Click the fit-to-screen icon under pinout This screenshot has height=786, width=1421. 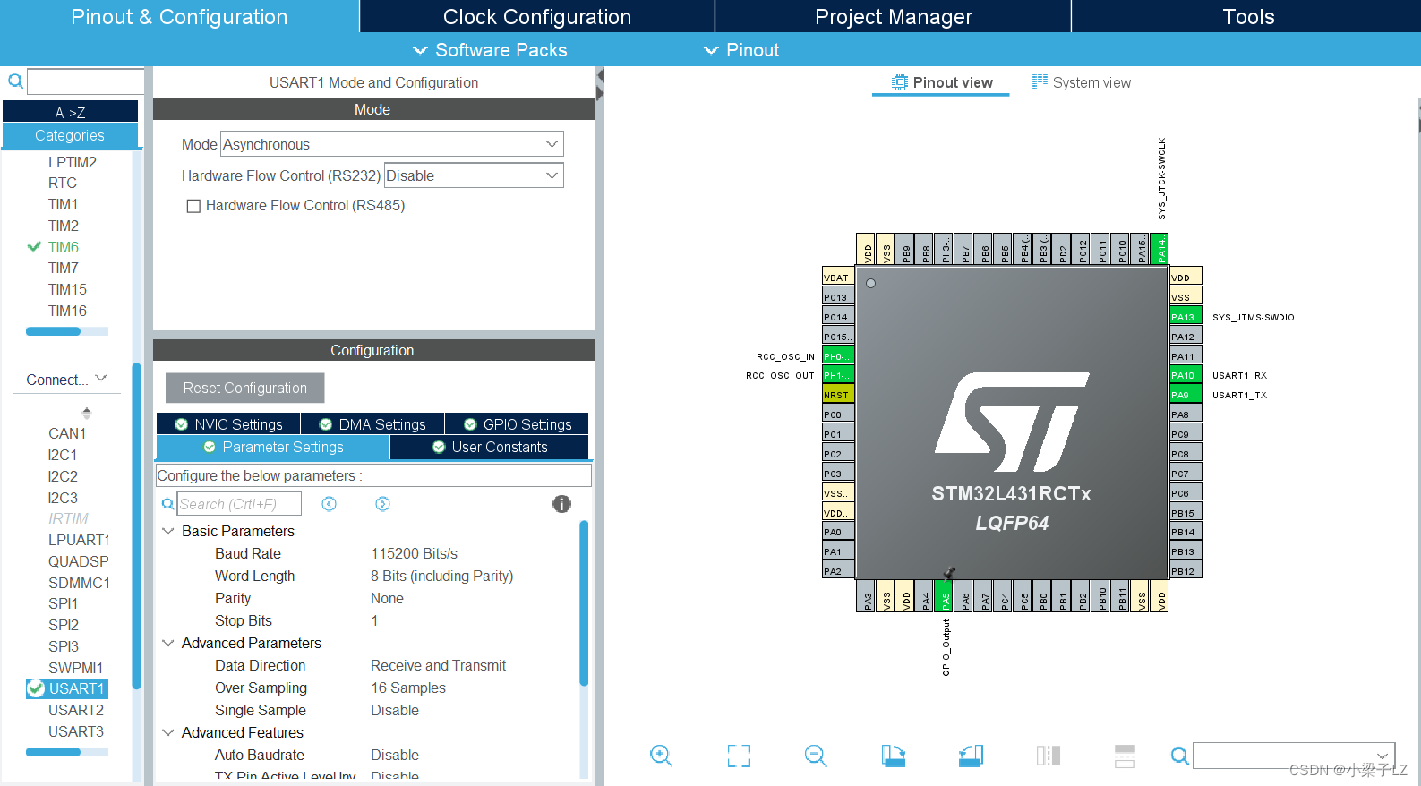(x=739, y=756)
